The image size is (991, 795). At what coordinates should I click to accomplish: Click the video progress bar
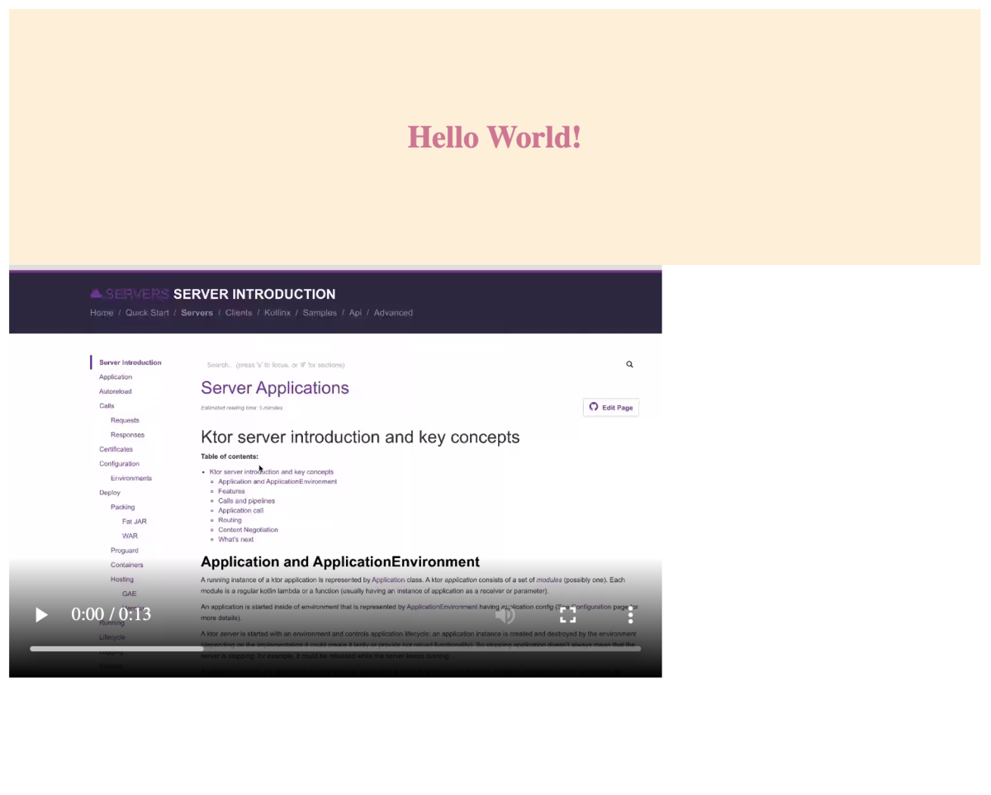pyautogui.click(x=335, y=649)
